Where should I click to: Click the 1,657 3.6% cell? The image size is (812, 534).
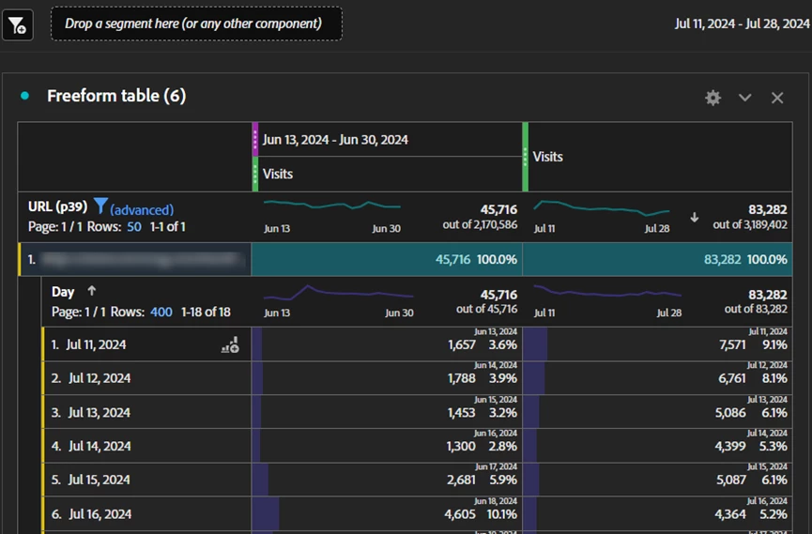pos(387,344)
